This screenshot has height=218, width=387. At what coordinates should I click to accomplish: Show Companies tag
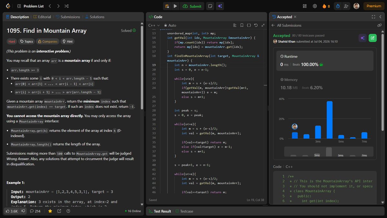(x=47, y=41)
